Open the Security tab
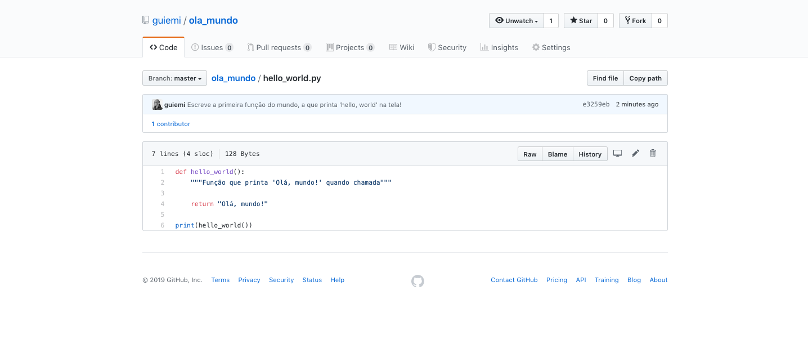 pos(447,47)
